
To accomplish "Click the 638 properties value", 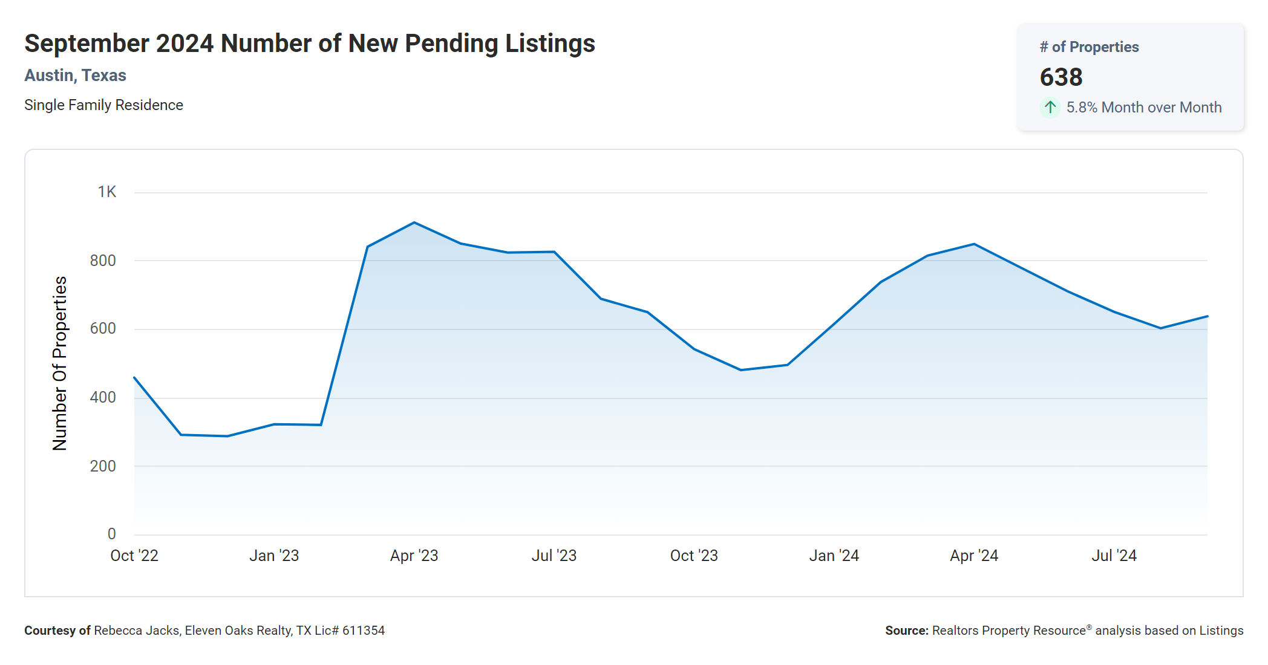I will click(1061, 77).
